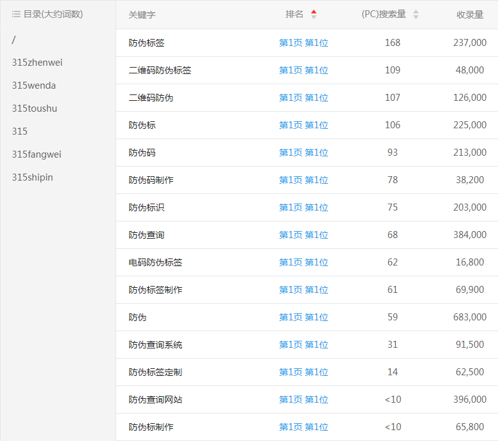
Task: Click the 关键字 column header
Action: pyautogui.click(x=142, y=15)
